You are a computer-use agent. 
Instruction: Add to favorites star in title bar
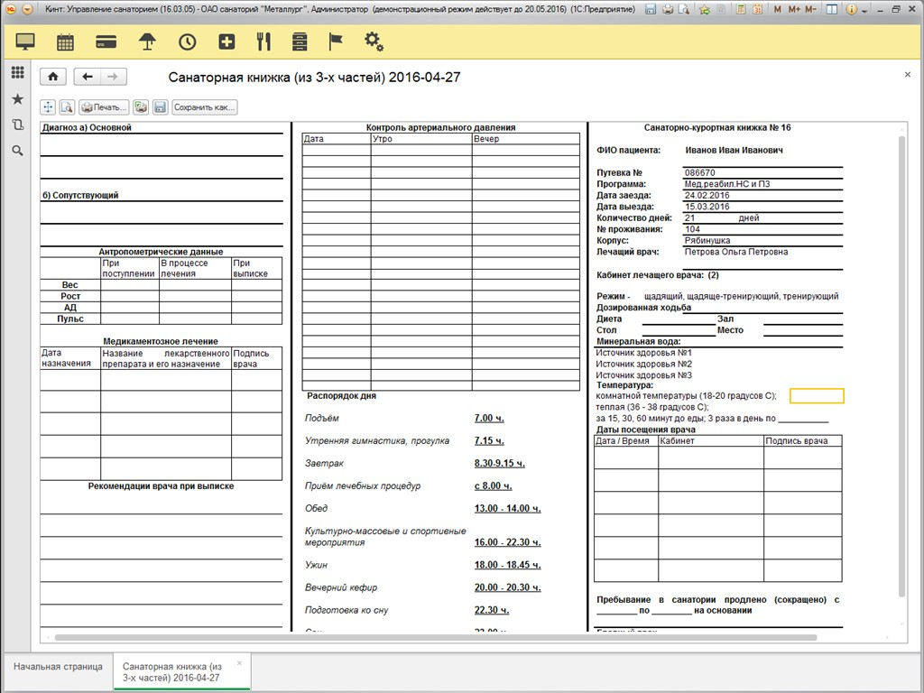[x=704, y=9]
